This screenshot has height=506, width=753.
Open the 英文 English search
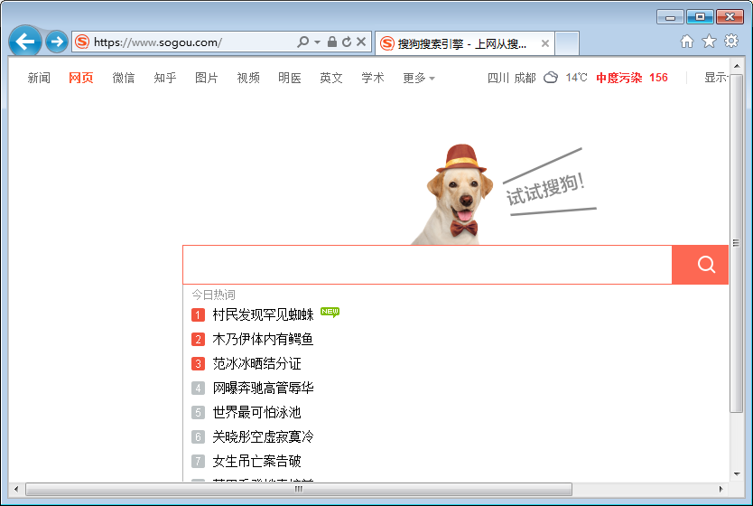331,78
